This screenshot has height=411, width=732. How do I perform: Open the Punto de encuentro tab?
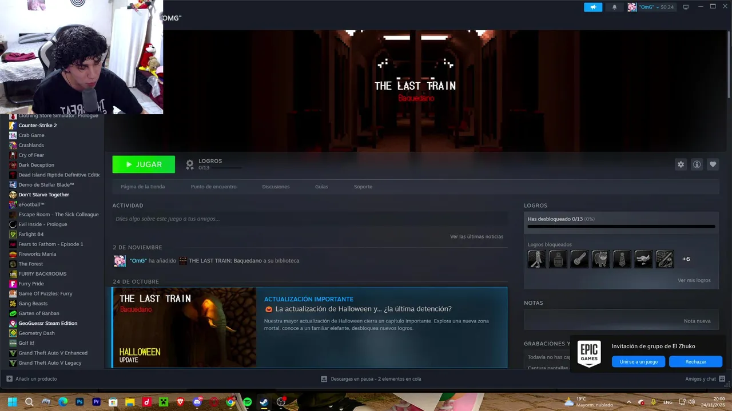(213, 187)
